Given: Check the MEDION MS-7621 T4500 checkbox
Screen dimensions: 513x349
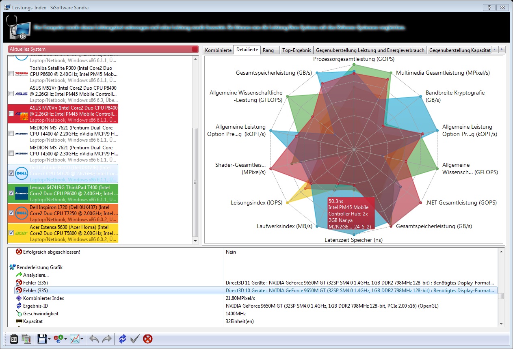Looking at the screenshot, I should (11, 153).
